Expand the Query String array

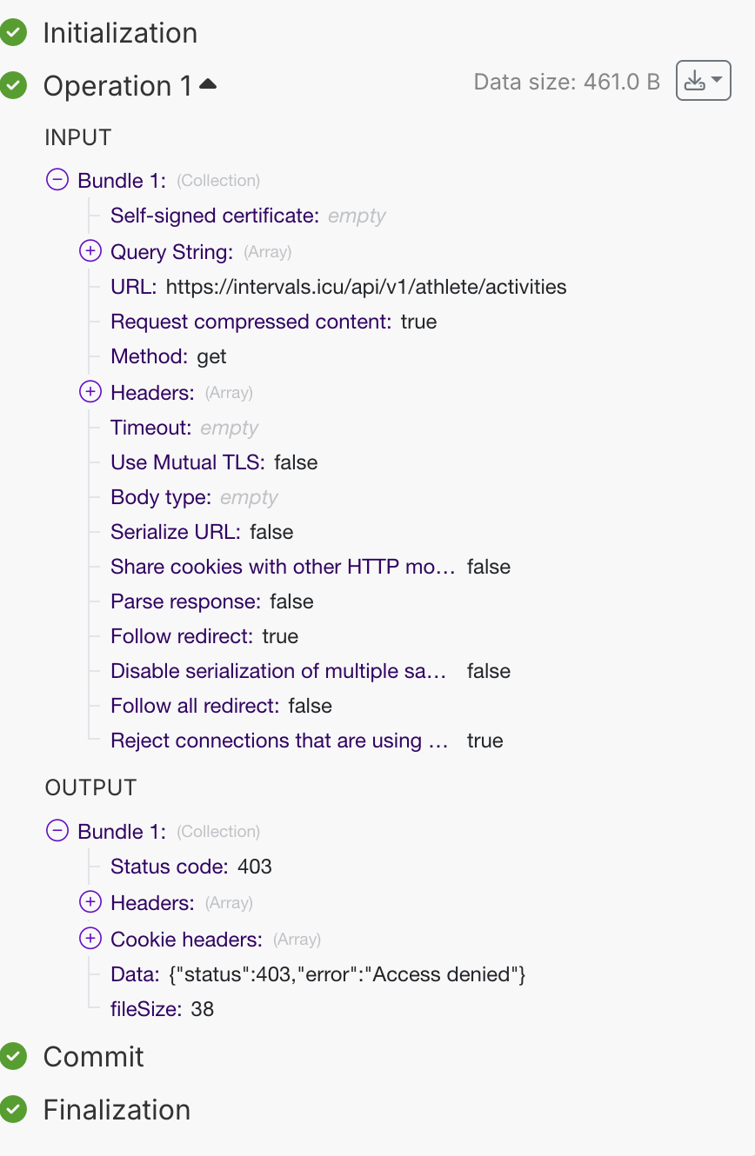point(90,251)
